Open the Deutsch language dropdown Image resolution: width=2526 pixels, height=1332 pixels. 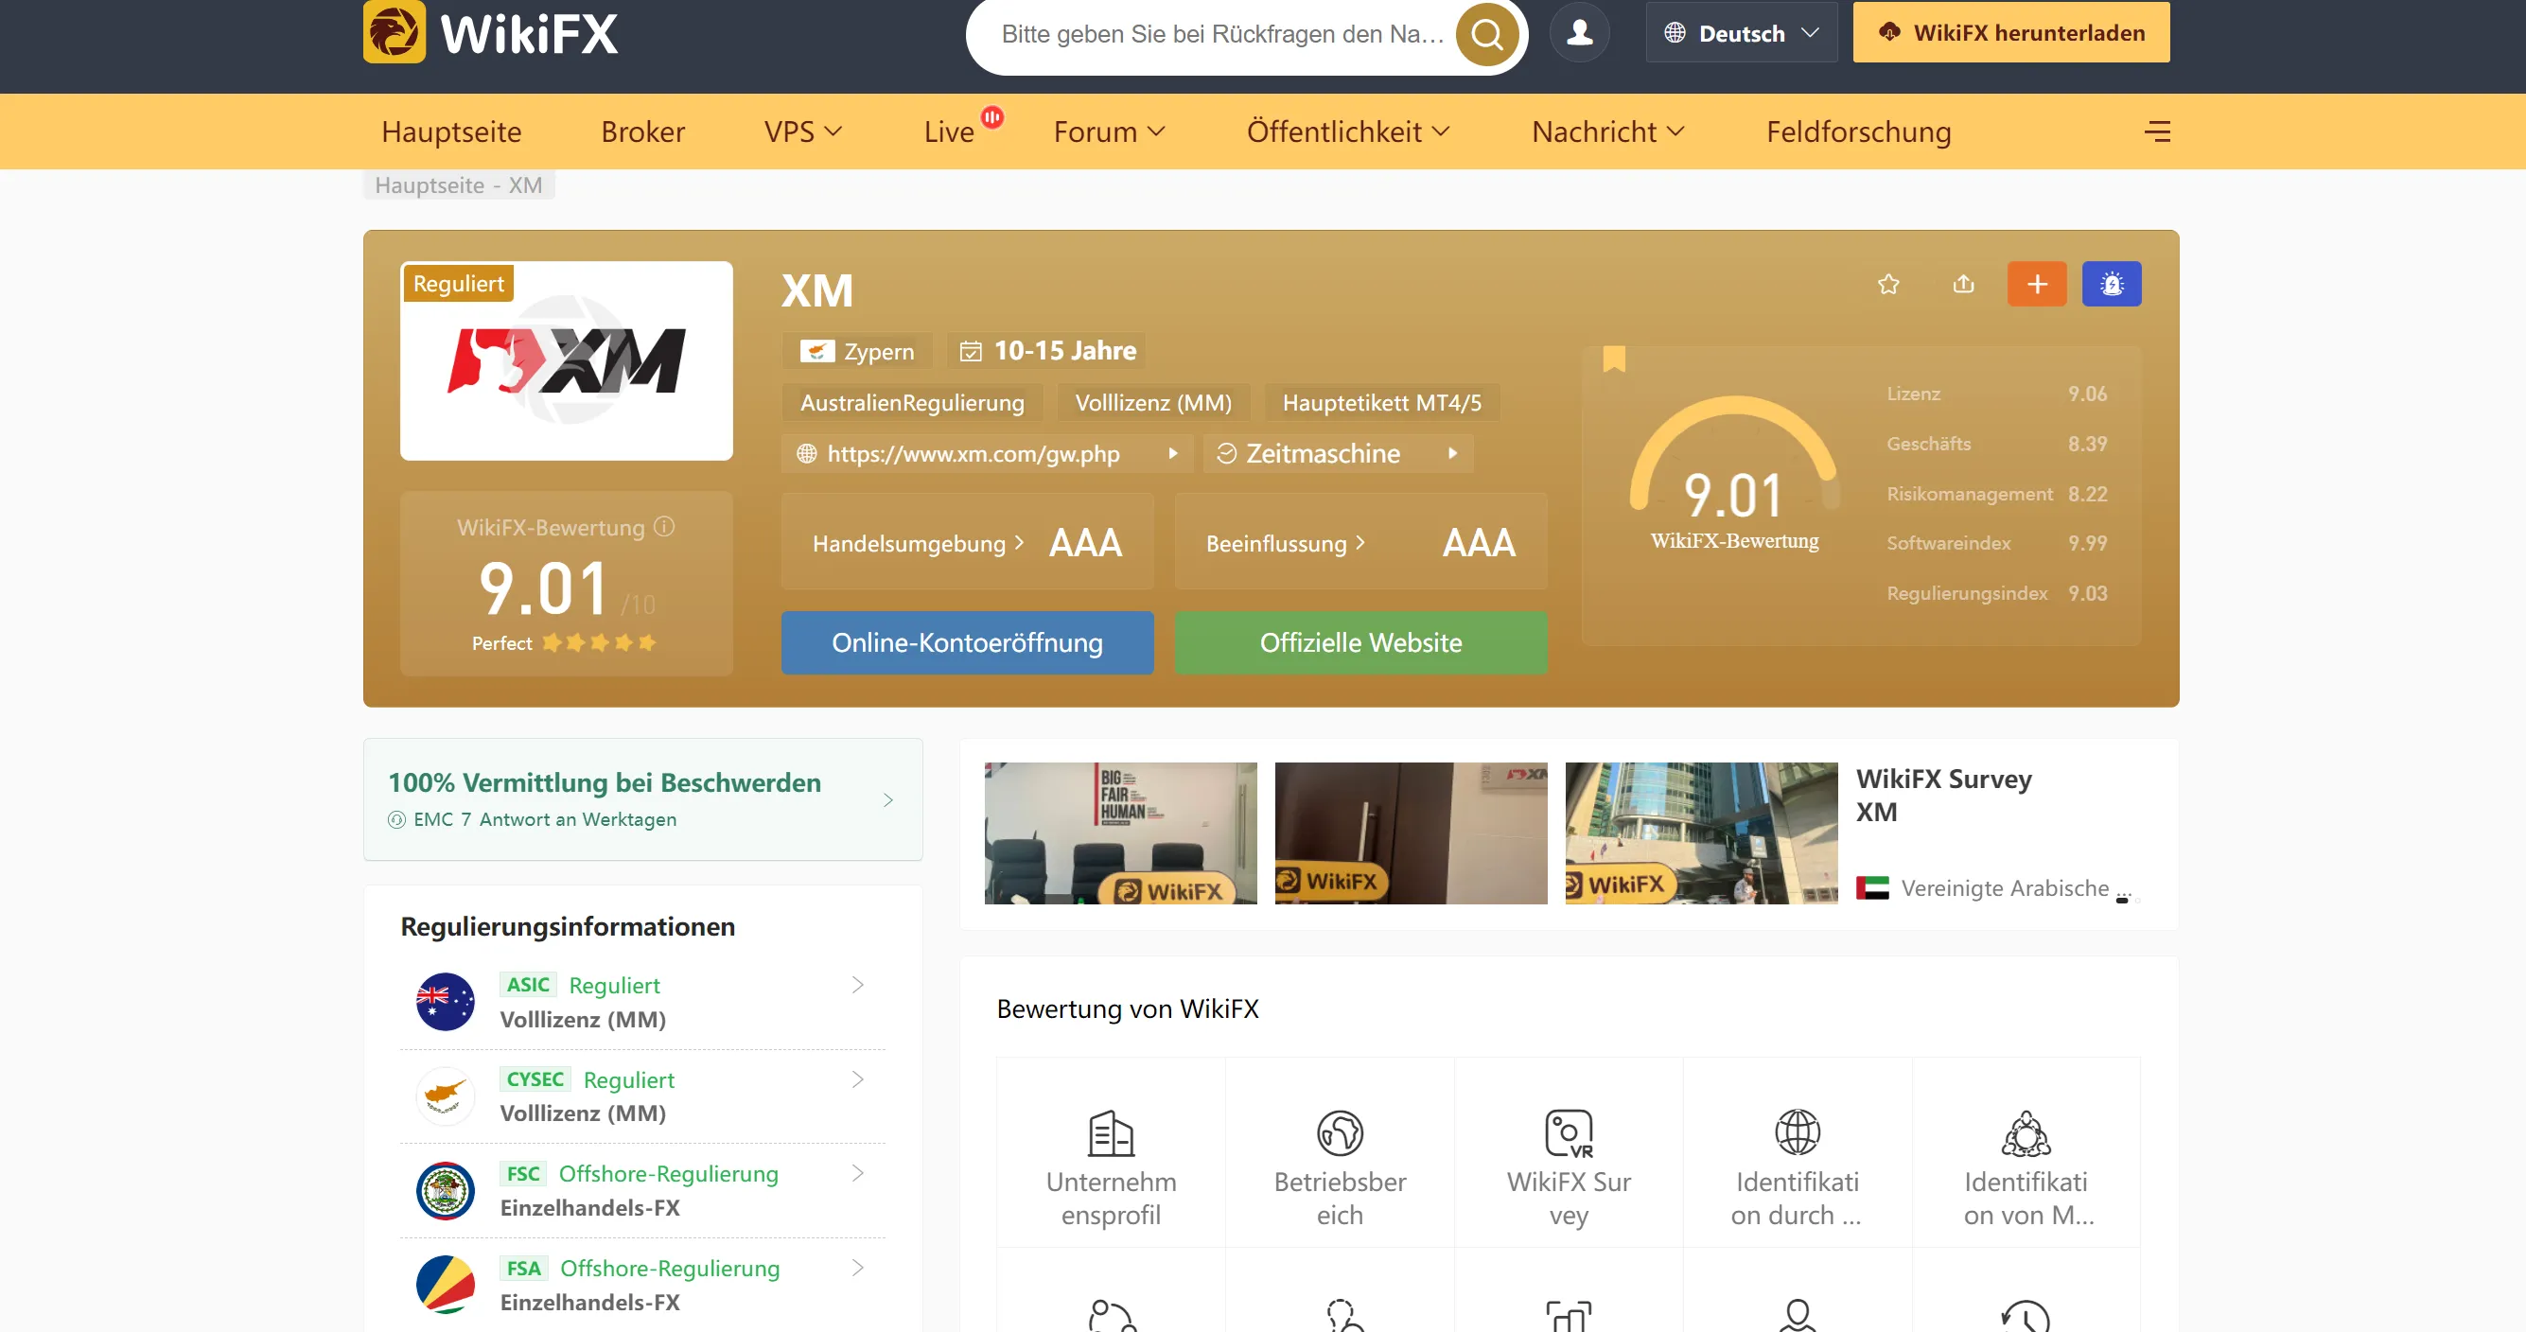click(x=1742, y=32)
